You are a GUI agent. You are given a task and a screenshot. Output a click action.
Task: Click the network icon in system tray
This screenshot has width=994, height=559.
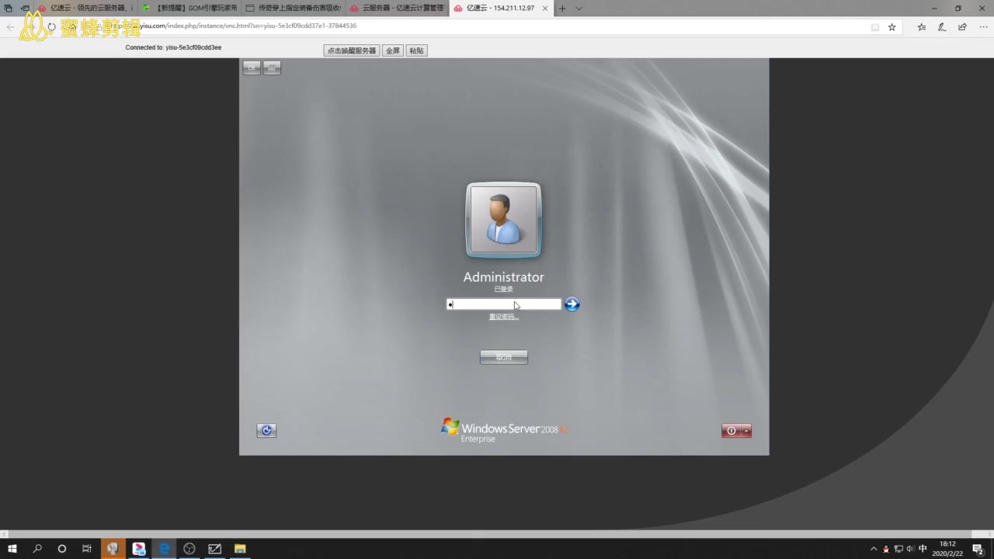pos(898,549)
